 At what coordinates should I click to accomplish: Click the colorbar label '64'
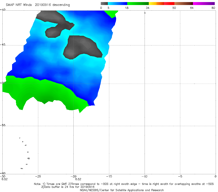click(x=192, y=8)
